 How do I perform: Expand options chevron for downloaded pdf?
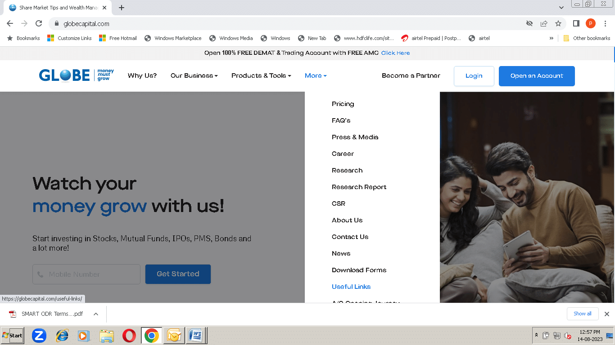point(96,314)
